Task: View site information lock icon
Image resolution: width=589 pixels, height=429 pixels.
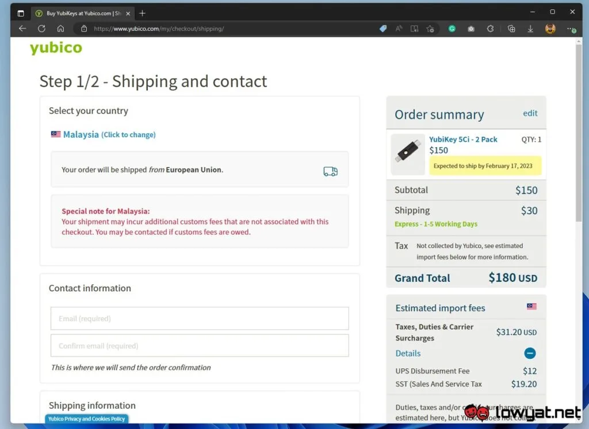Action: click(x=84, y=29)
